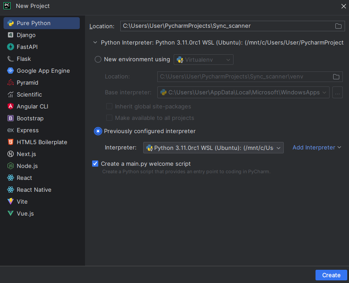Select Scientific project type
Screen dimensions: 349x283
[41, 94]
